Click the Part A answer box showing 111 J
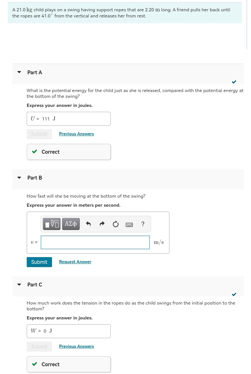Viewport: 251px width, 374px height. (69, 119)
